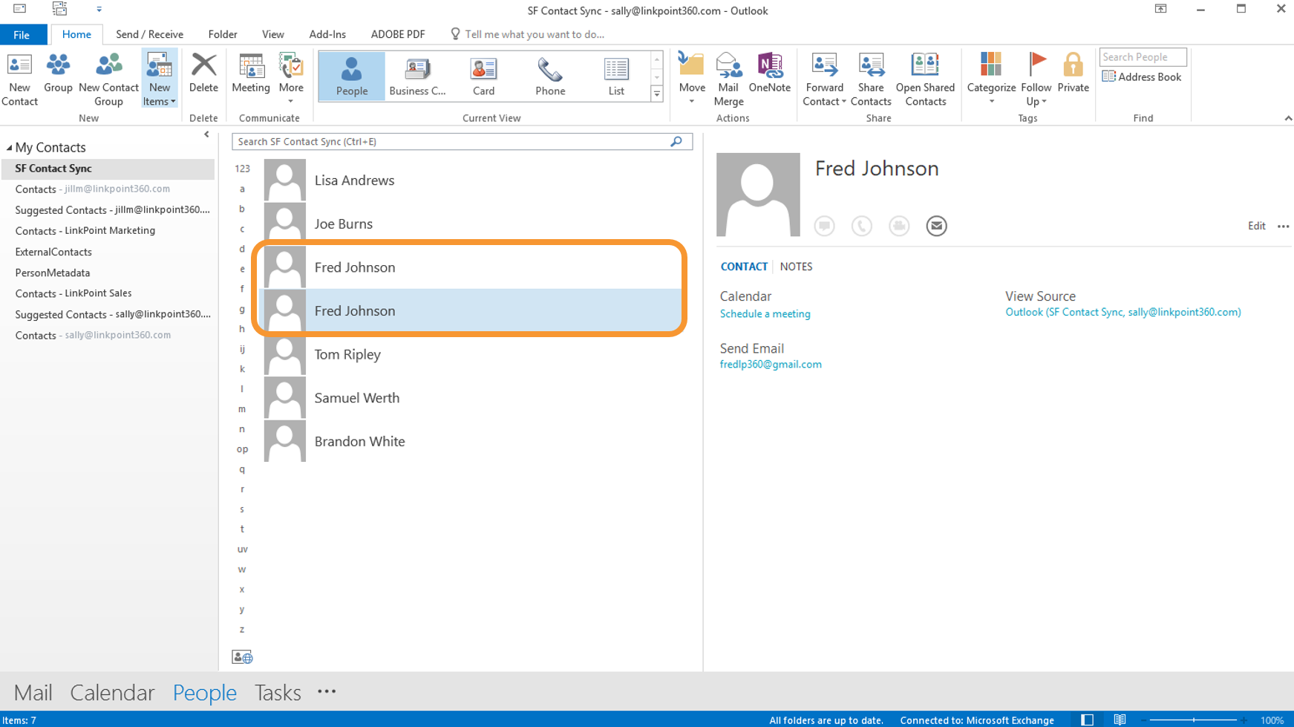Image resolution: width=1294 pixels, height=727 pixels.
Task: Select the Samuel Werth contact
Action: [471, 398]
